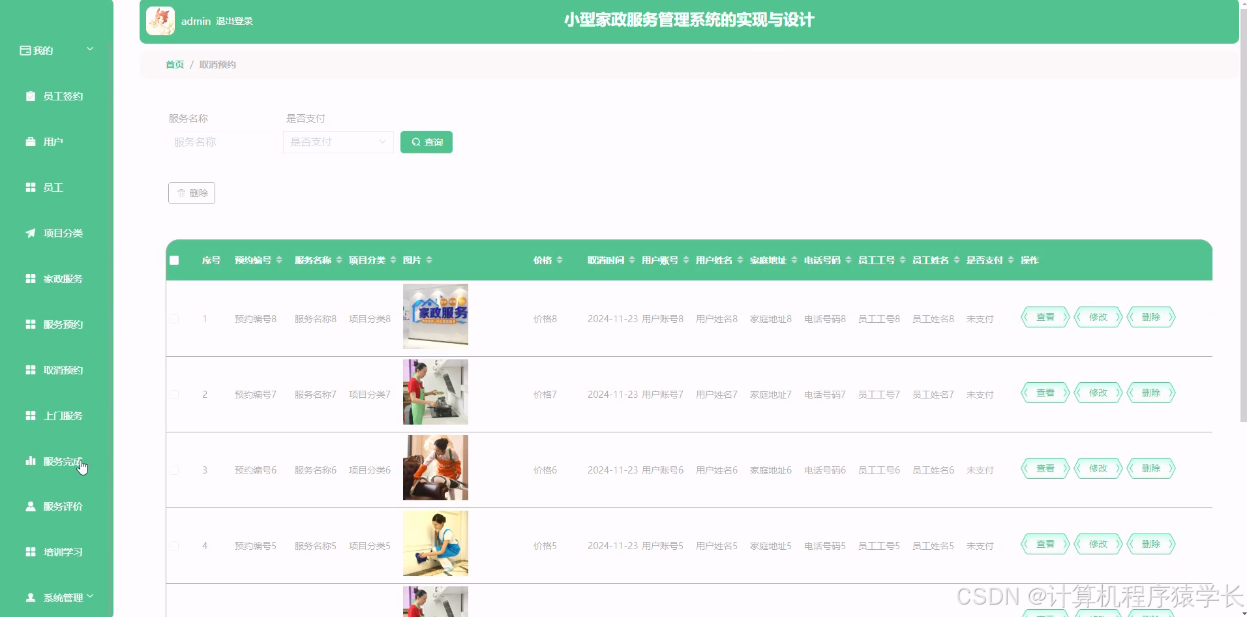Click 修改 for 预约编号7
Viewport: 1247px width, 617px height.
1098,393
